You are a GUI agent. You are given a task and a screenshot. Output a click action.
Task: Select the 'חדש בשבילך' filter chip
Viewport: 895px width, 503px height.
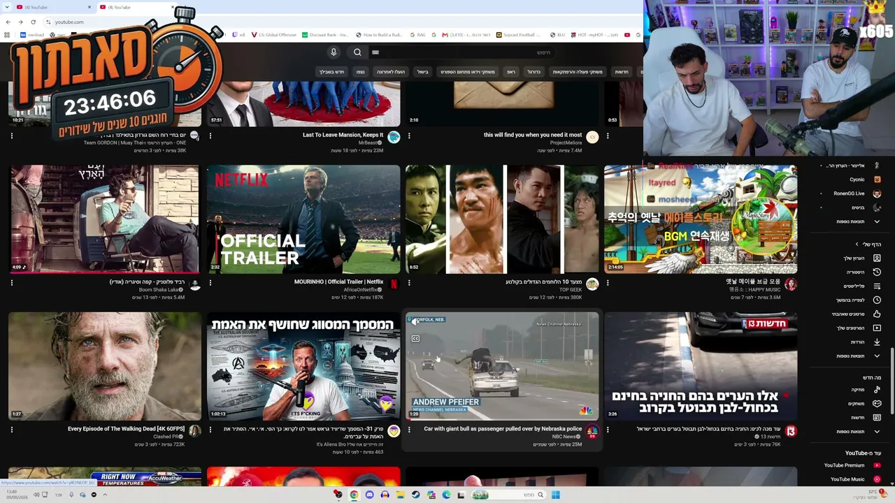[331, 72]
